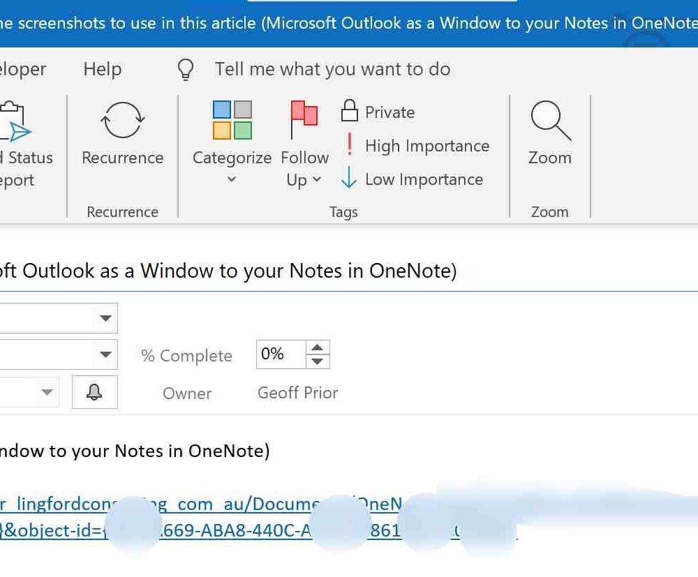The image size is (698, 577).
Task: Open the first date dropdown arrow
Action: [x=105, y=318]
